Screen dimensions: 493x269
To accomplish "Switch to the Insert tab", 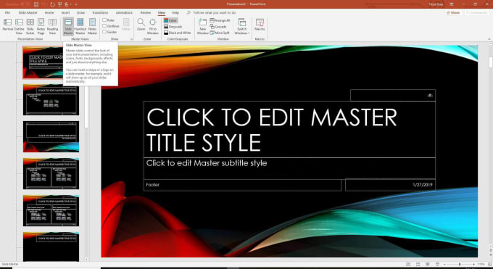I will [65, 12].
